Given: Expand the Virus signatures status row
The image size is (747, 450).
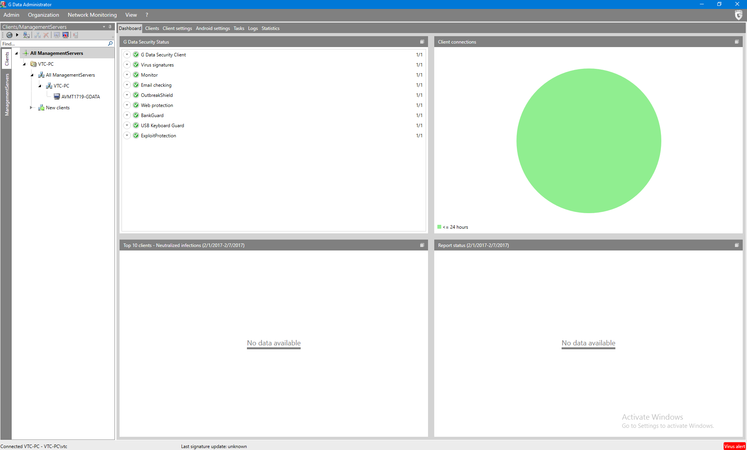Looking at the screenshot, I should pos(127,65).
